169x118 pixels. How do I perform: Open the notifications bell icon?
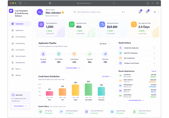140,12
